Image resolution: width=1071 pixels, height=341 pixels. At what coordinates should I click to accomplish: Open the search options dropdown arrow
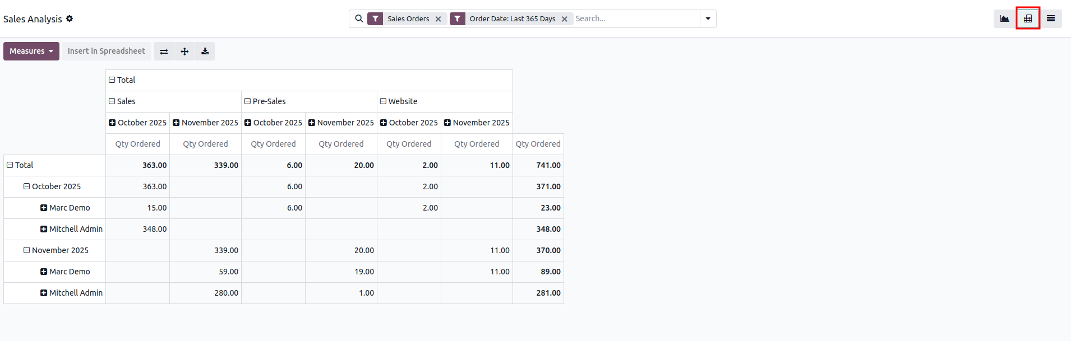click(708, 18)
